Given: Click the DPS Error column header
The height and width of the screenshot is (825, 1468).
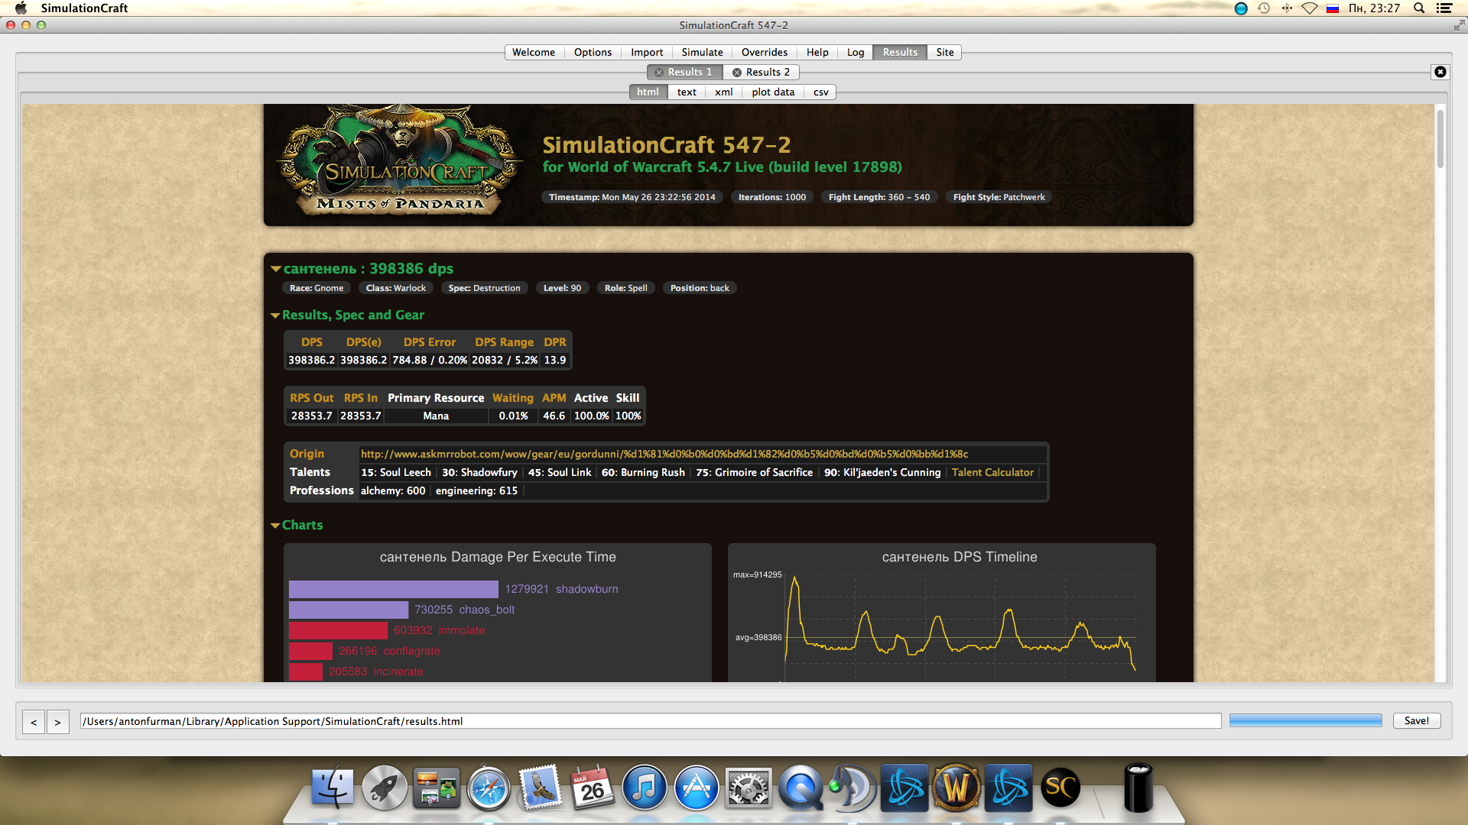Looking at the screenshot, I should pyautogui.click(x=430, y=342).
